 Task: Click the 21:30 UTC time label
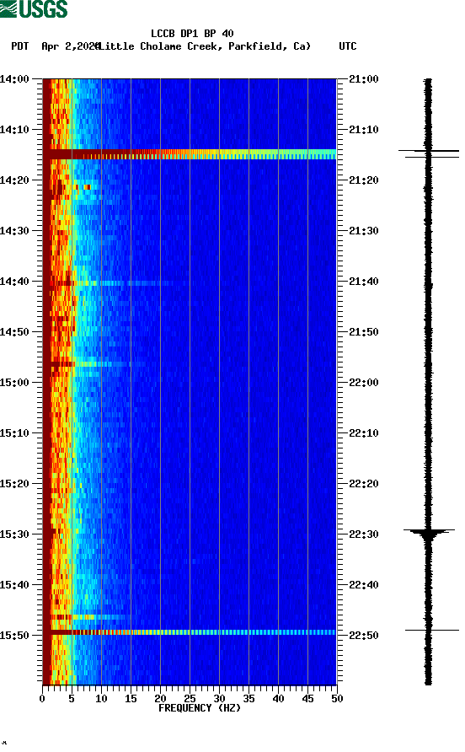[x=364, y=231]
